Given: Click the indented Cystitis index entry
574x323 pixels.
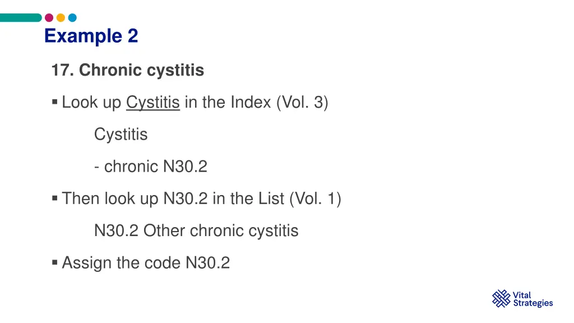Looking at the screenshot, I should click(x=121, y=135).
